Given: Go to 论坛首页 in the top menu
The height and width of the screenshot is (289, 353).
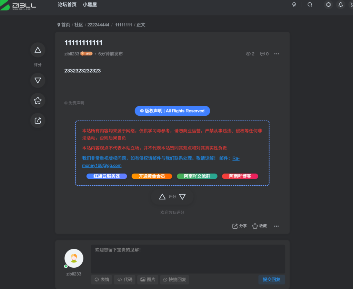Looking at the screenshot, I should (67, 5).
